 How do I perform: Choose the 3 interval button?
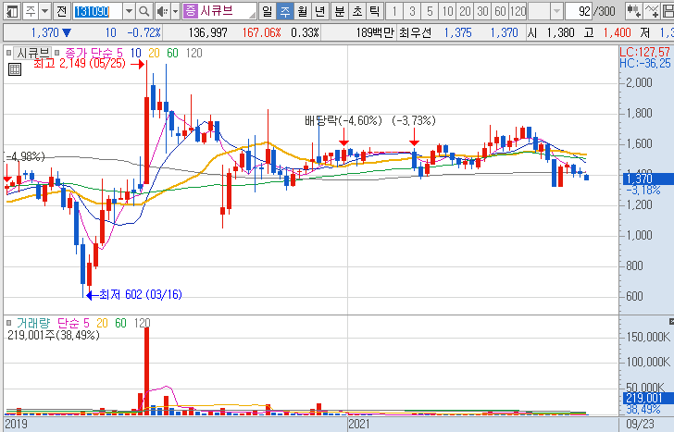[x=412, y=11]
